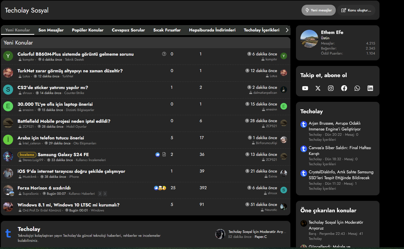404x249 pixels.
Task: Click the question mark icon on Colorful B860M-Plus row
Action: tap(164, 54)
